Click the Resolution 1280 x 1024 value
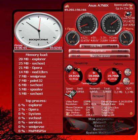This screenshot has height=140, width=138. pos(90,104)
